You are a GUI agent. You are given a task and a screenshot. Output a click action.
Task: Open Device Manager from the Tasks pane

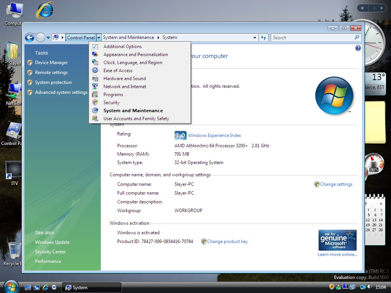[52, 63]
